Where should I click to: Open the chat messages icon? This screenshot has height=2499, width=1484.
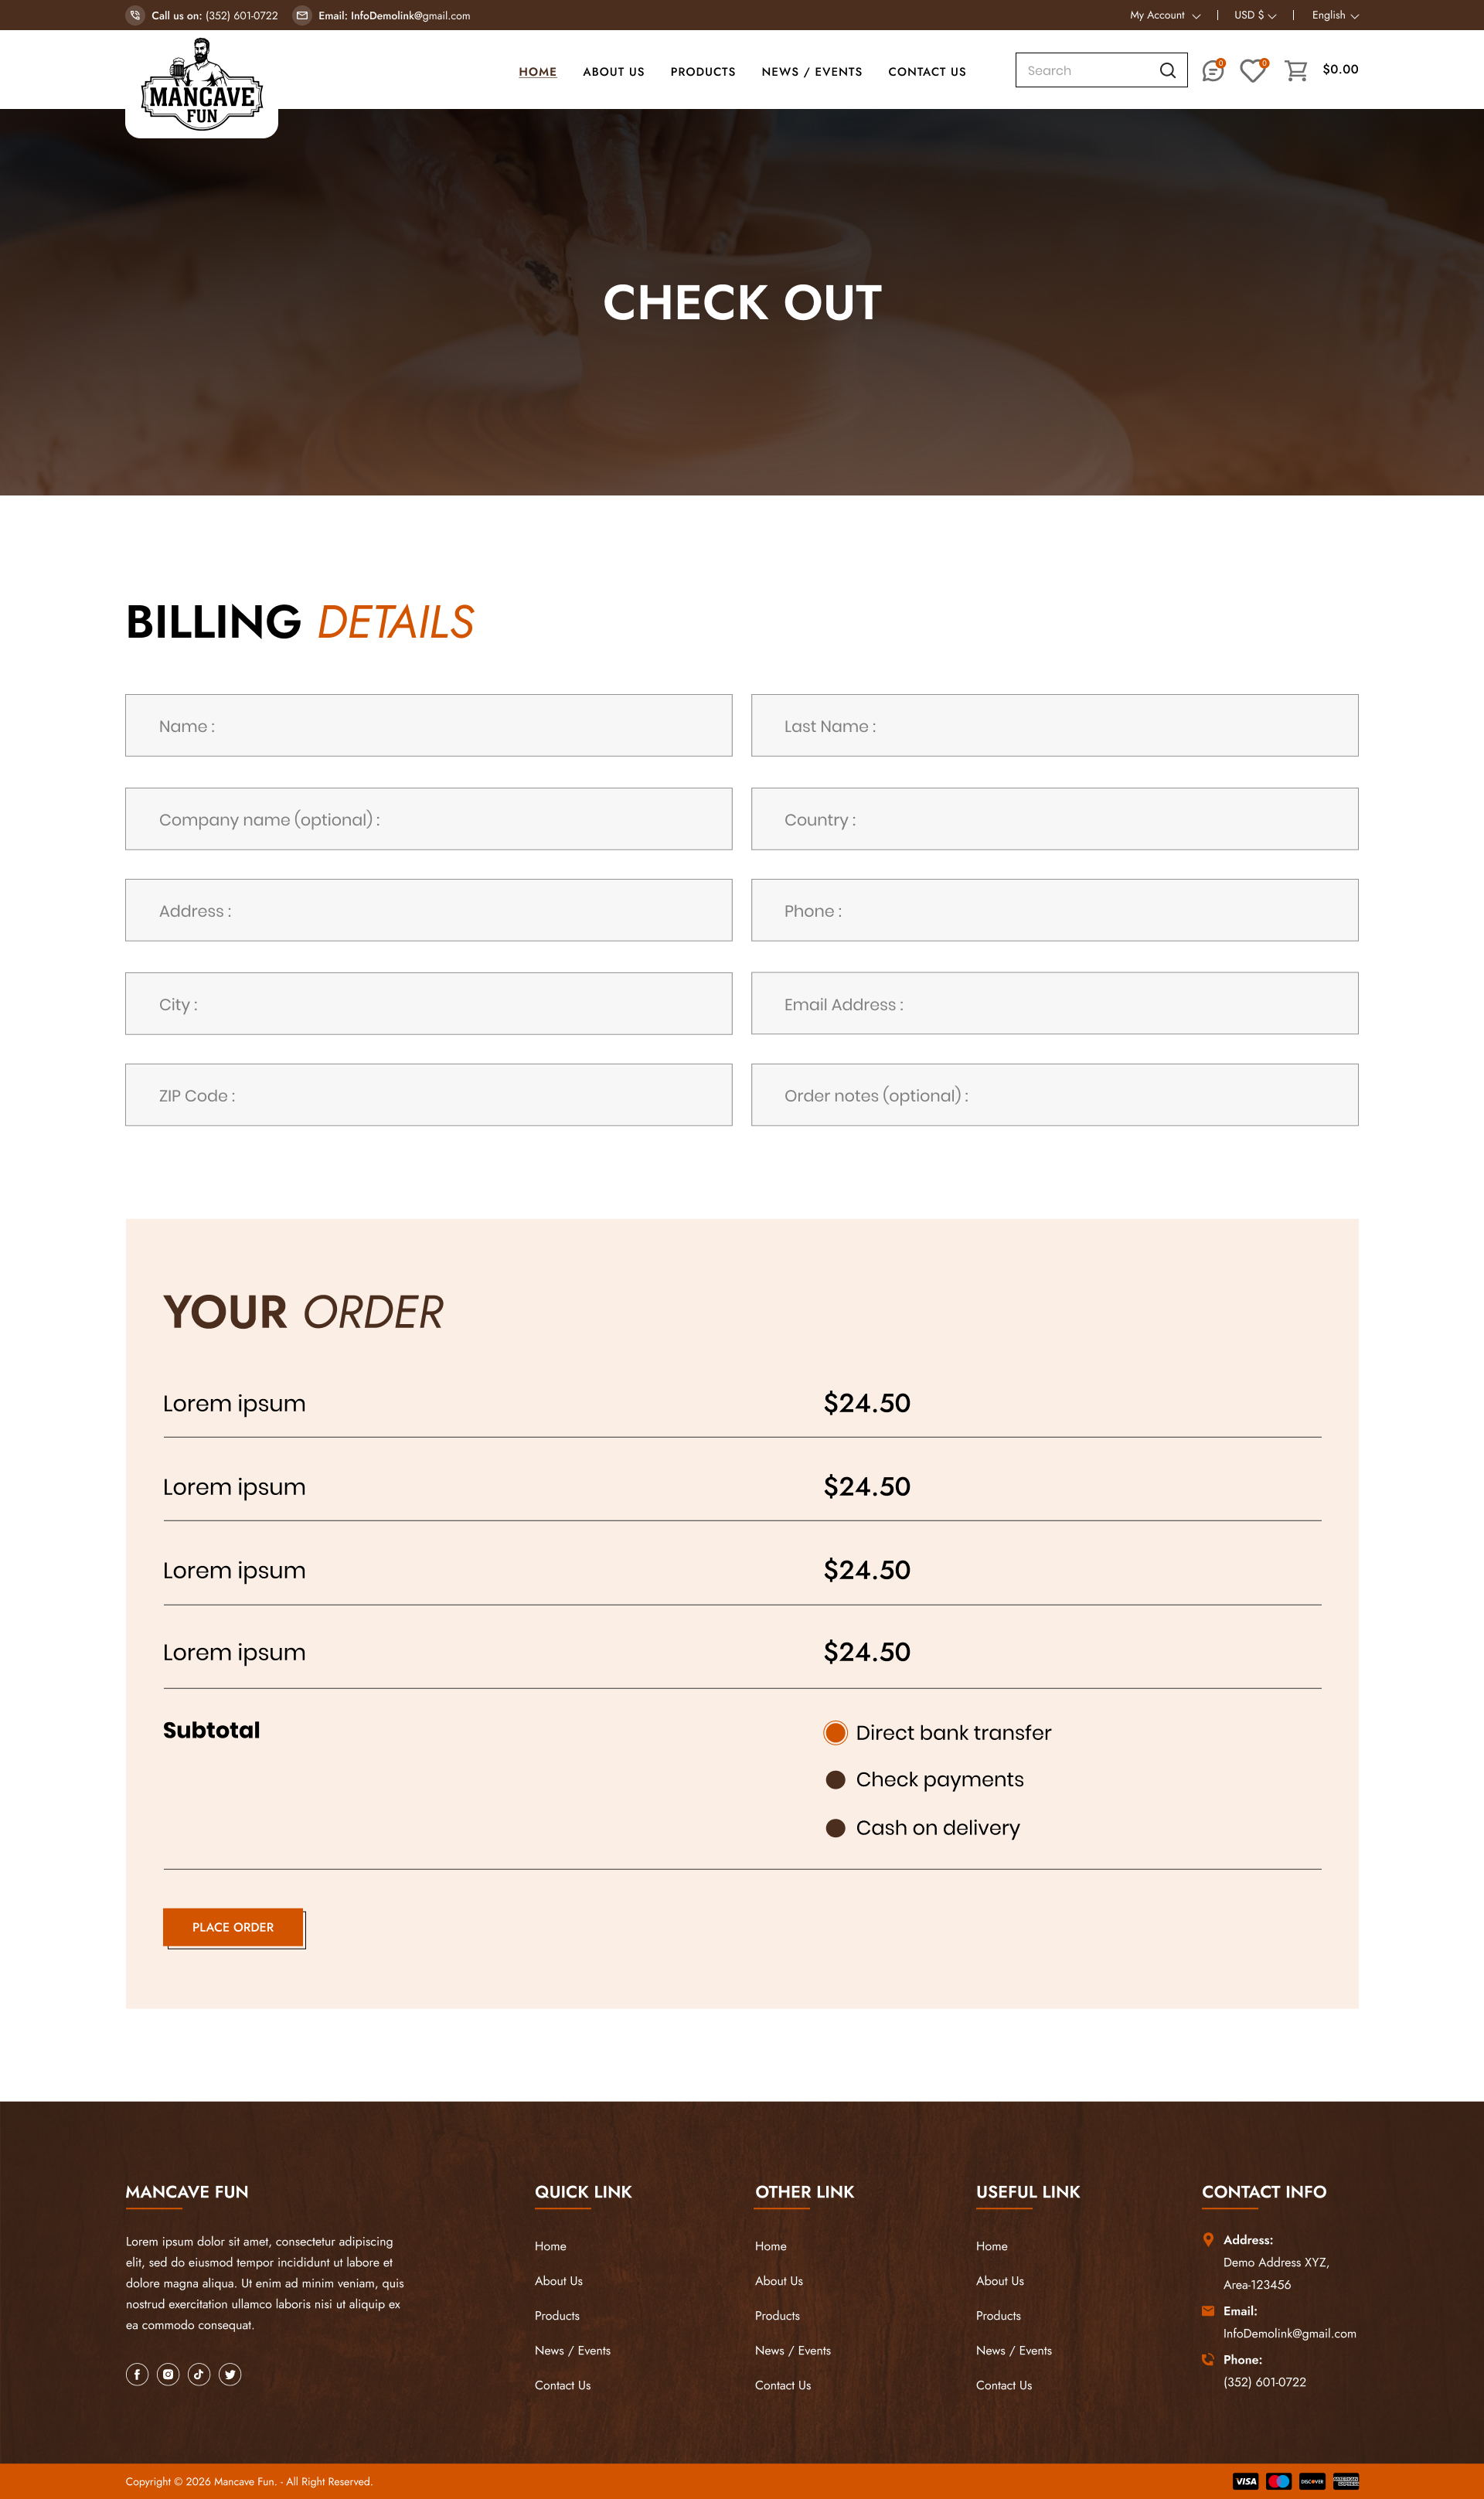point(1212,71)
